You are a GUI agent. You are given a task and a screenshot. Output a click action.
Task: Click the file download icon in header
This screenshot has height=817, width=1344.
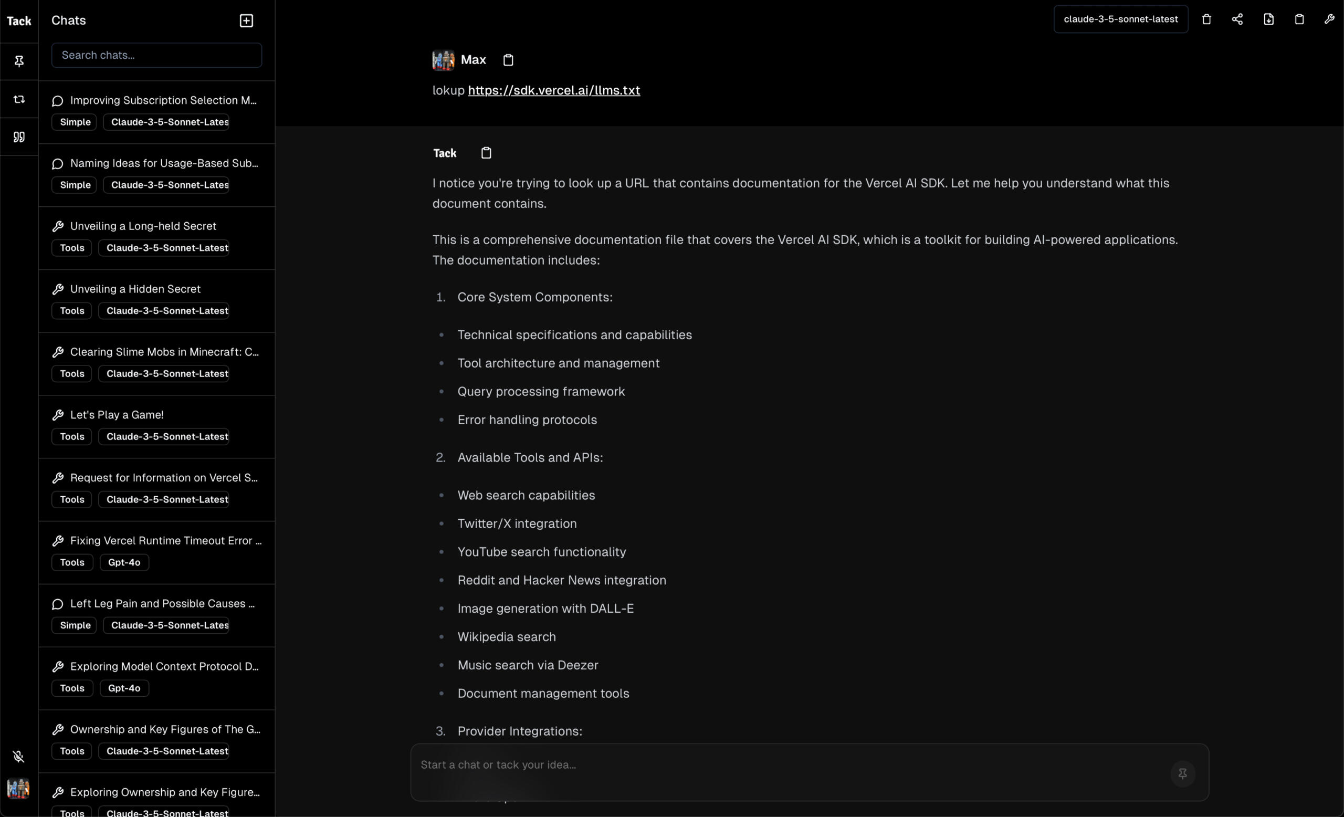[1269, 19]
